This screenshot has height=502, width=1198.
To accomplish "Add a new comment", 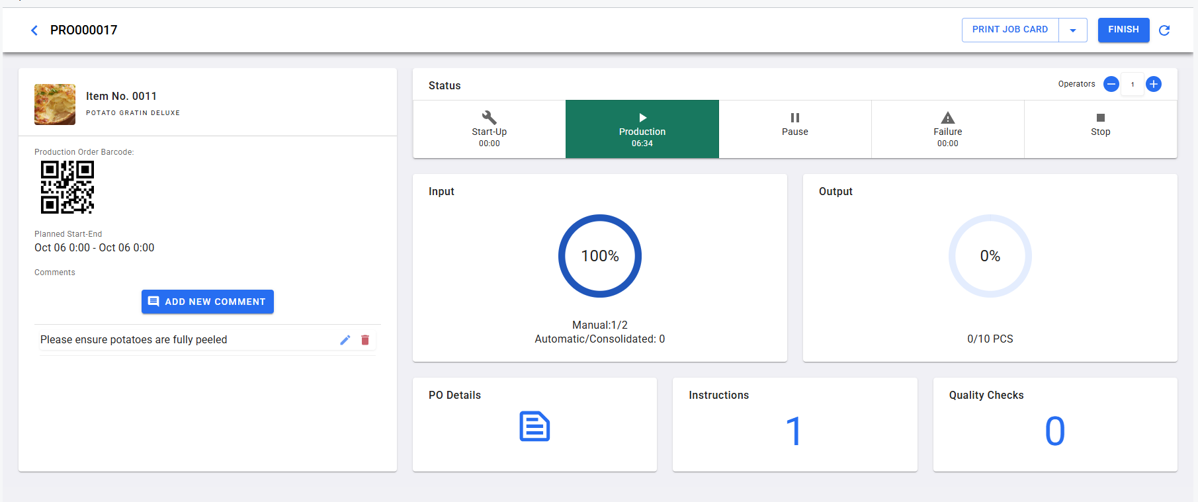I will pos(208,302).
